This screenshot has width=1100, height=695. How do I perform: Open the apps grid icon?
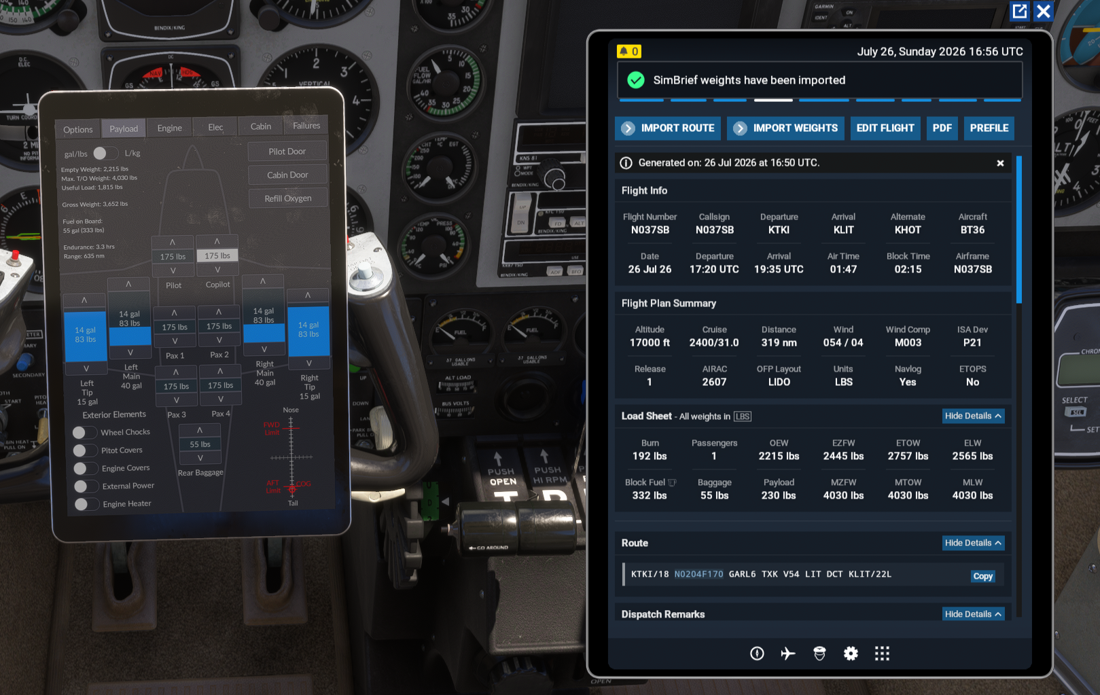pos(882,654)
